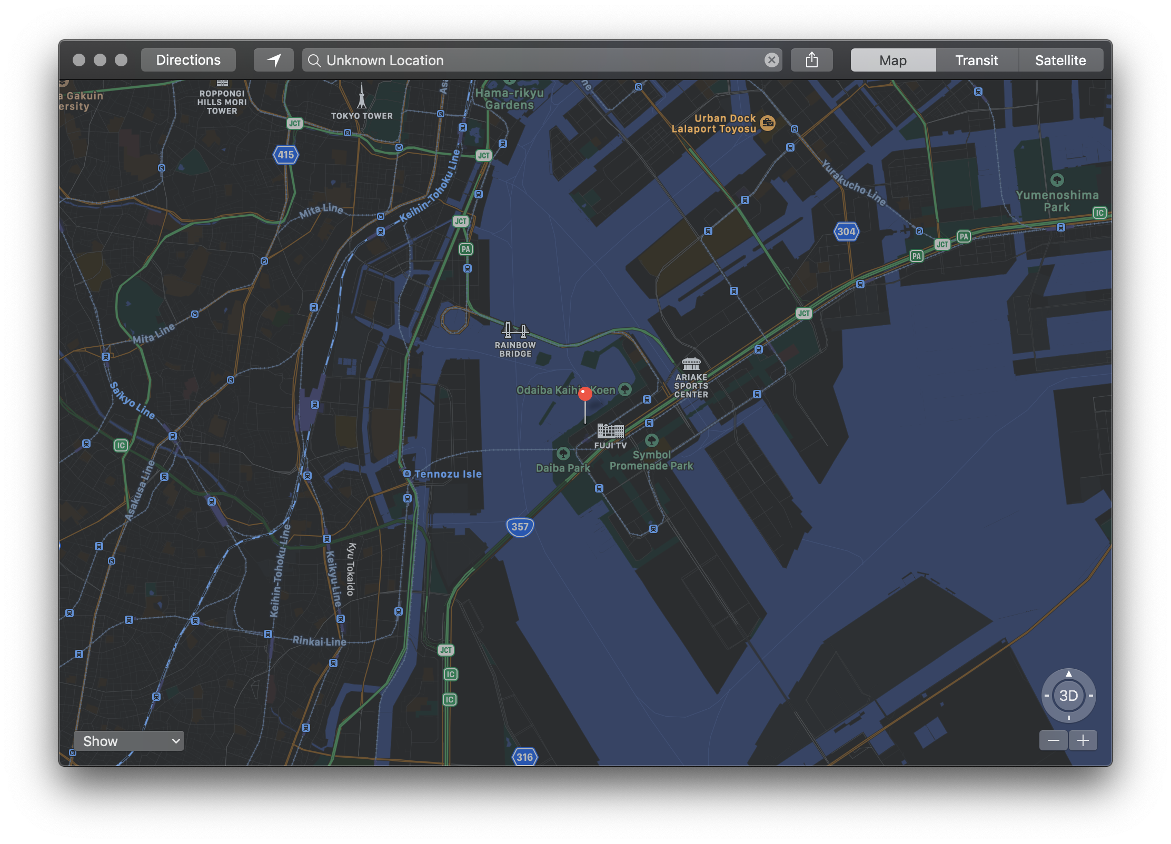The image size is (1171, 844).
Task: Select the Fuji TV building icon
Action: (x=610, y=431)
